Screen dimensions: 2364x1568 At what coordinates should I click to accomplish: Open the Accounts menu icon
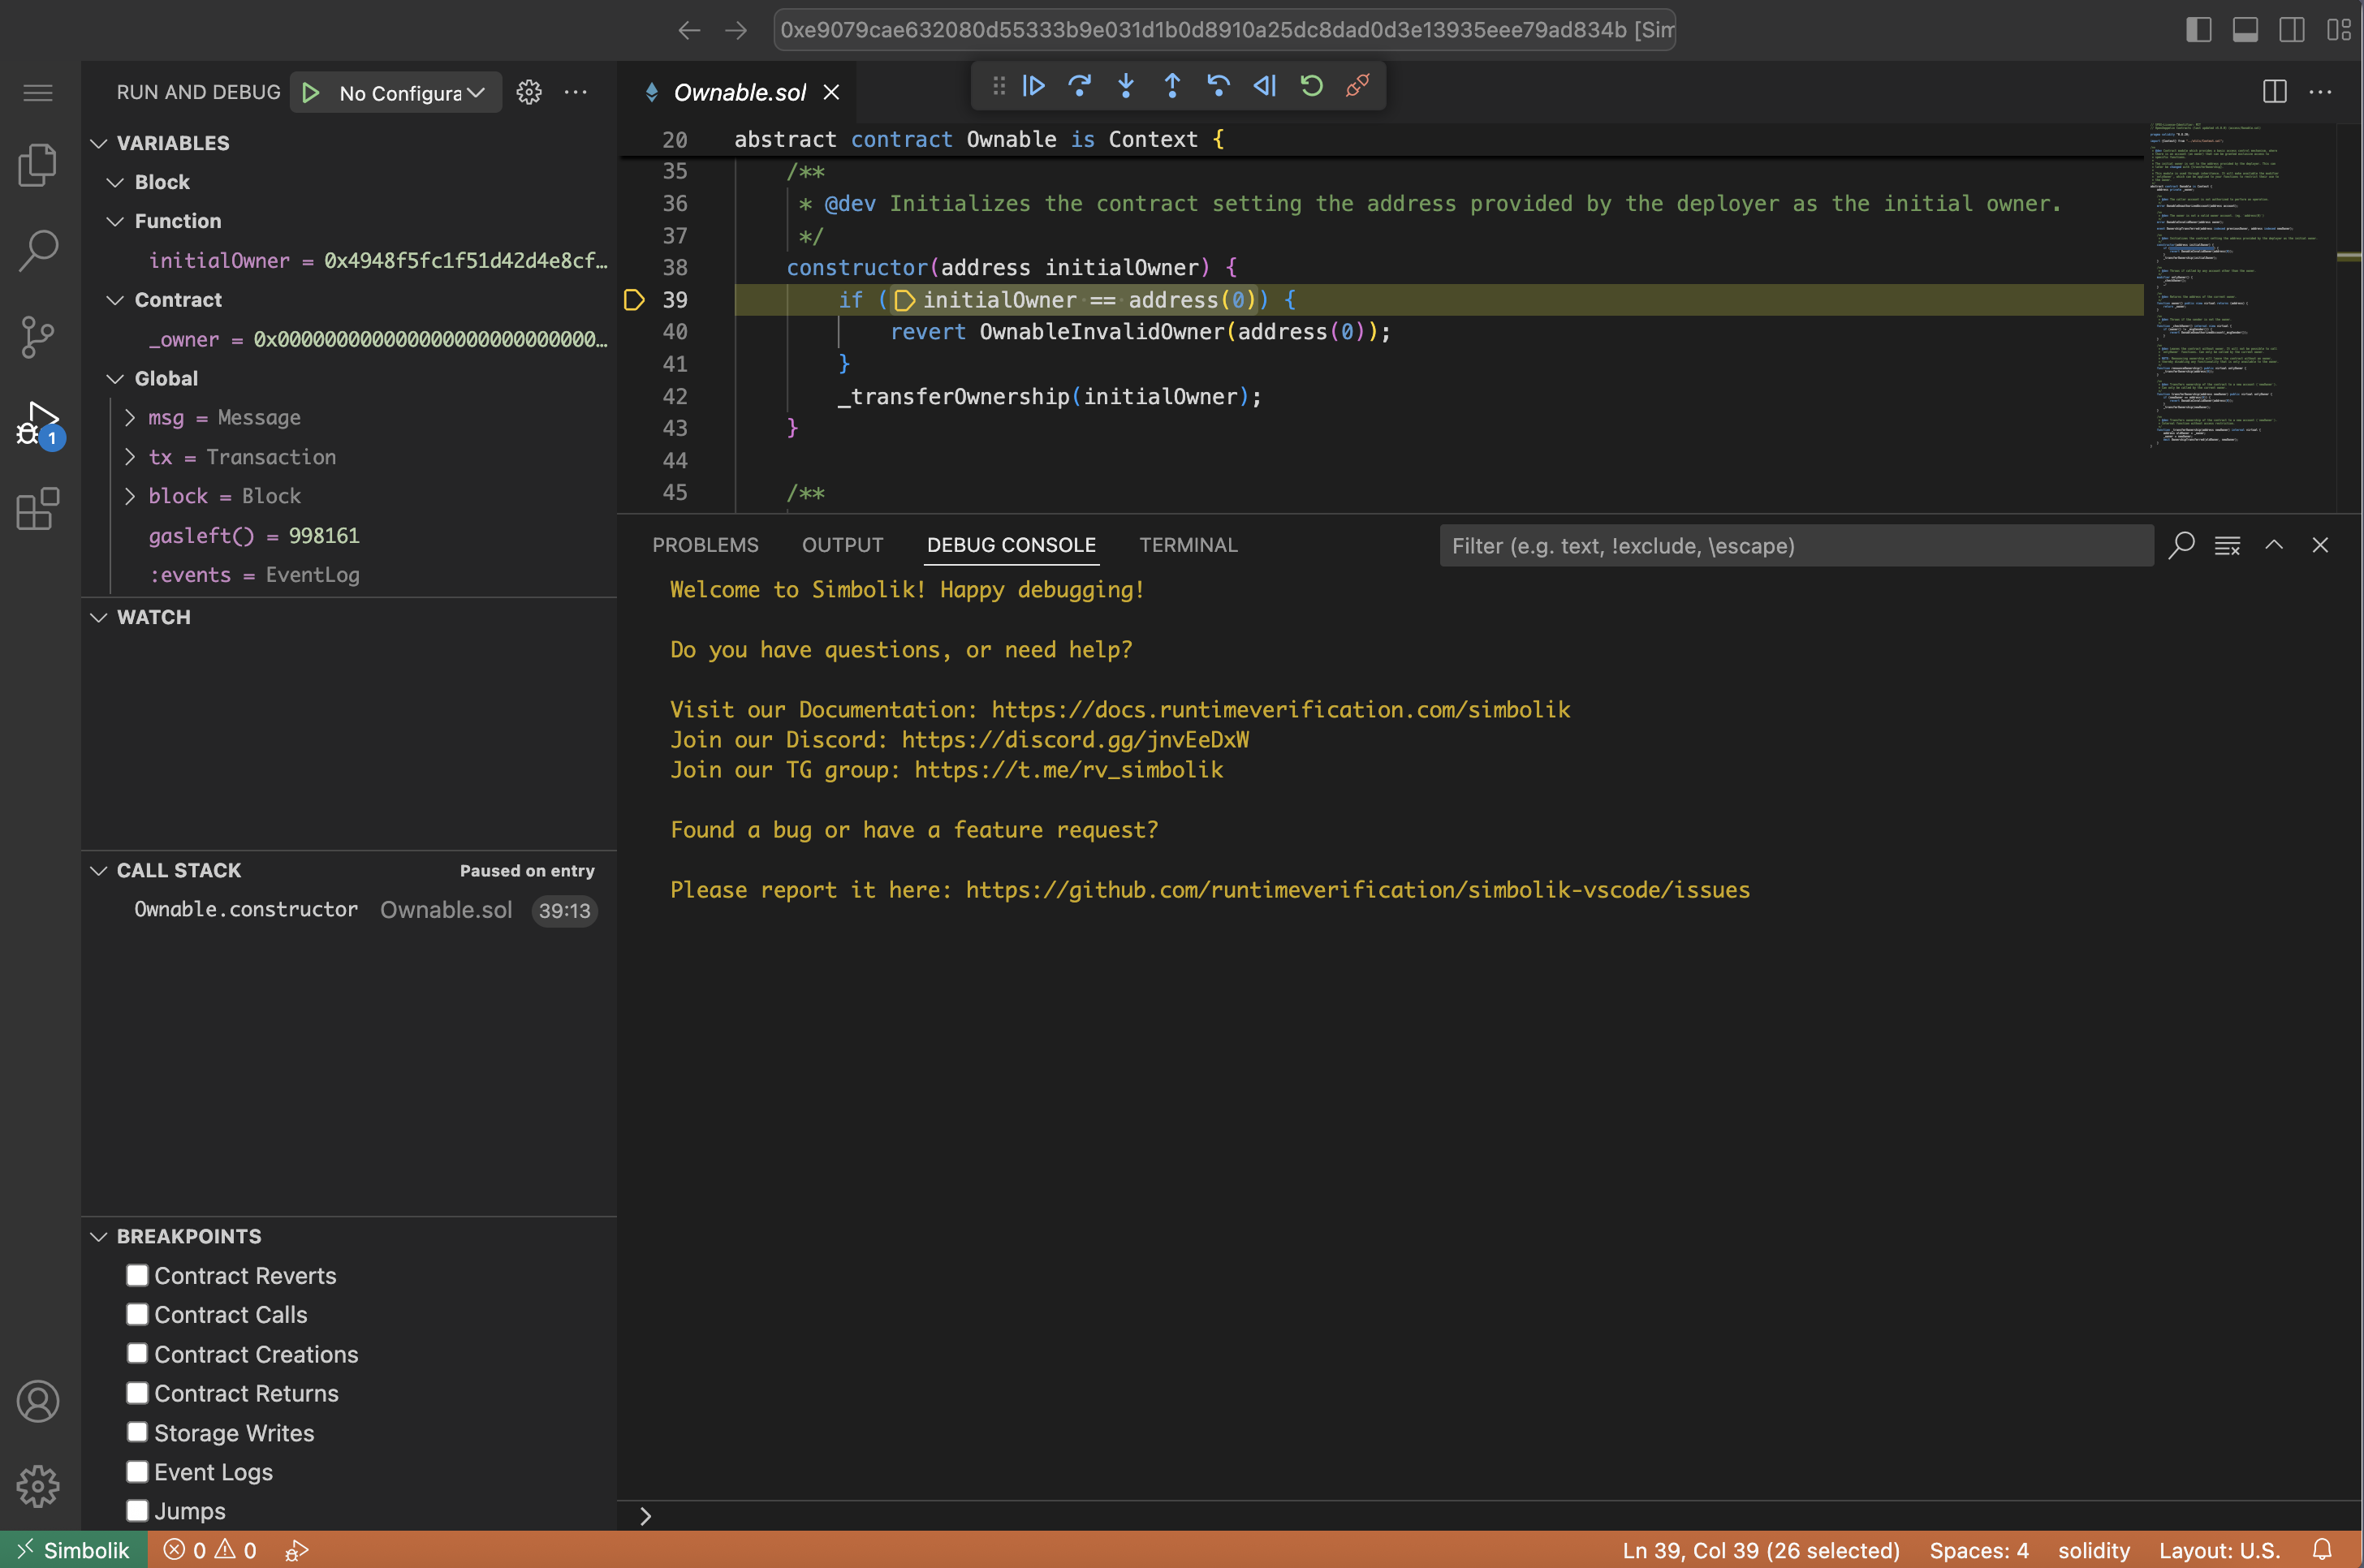click(39, 1401)
